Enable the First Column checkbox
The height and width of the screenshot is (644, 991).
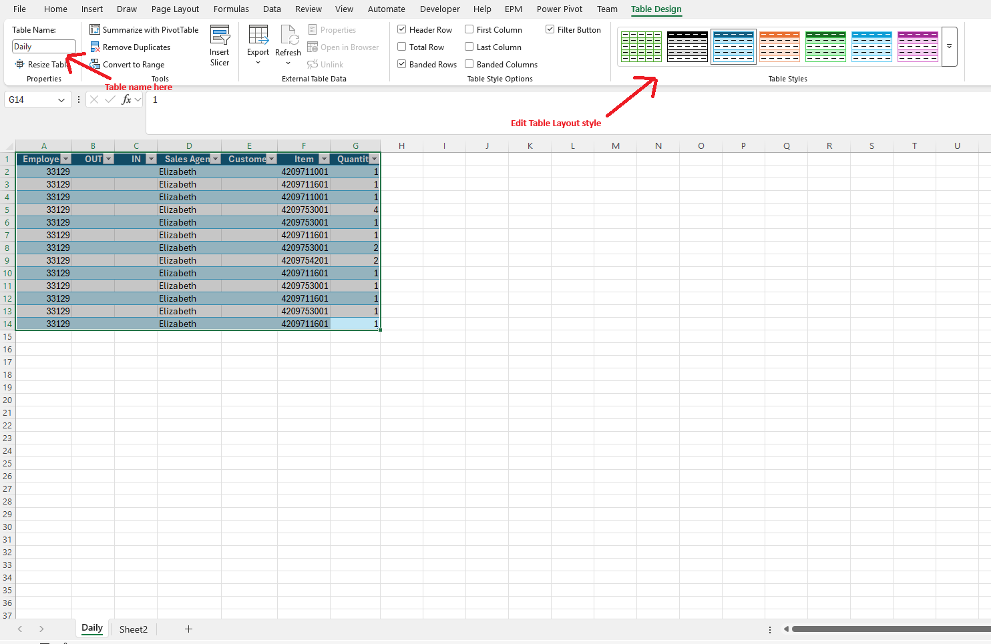click(469, 29)
